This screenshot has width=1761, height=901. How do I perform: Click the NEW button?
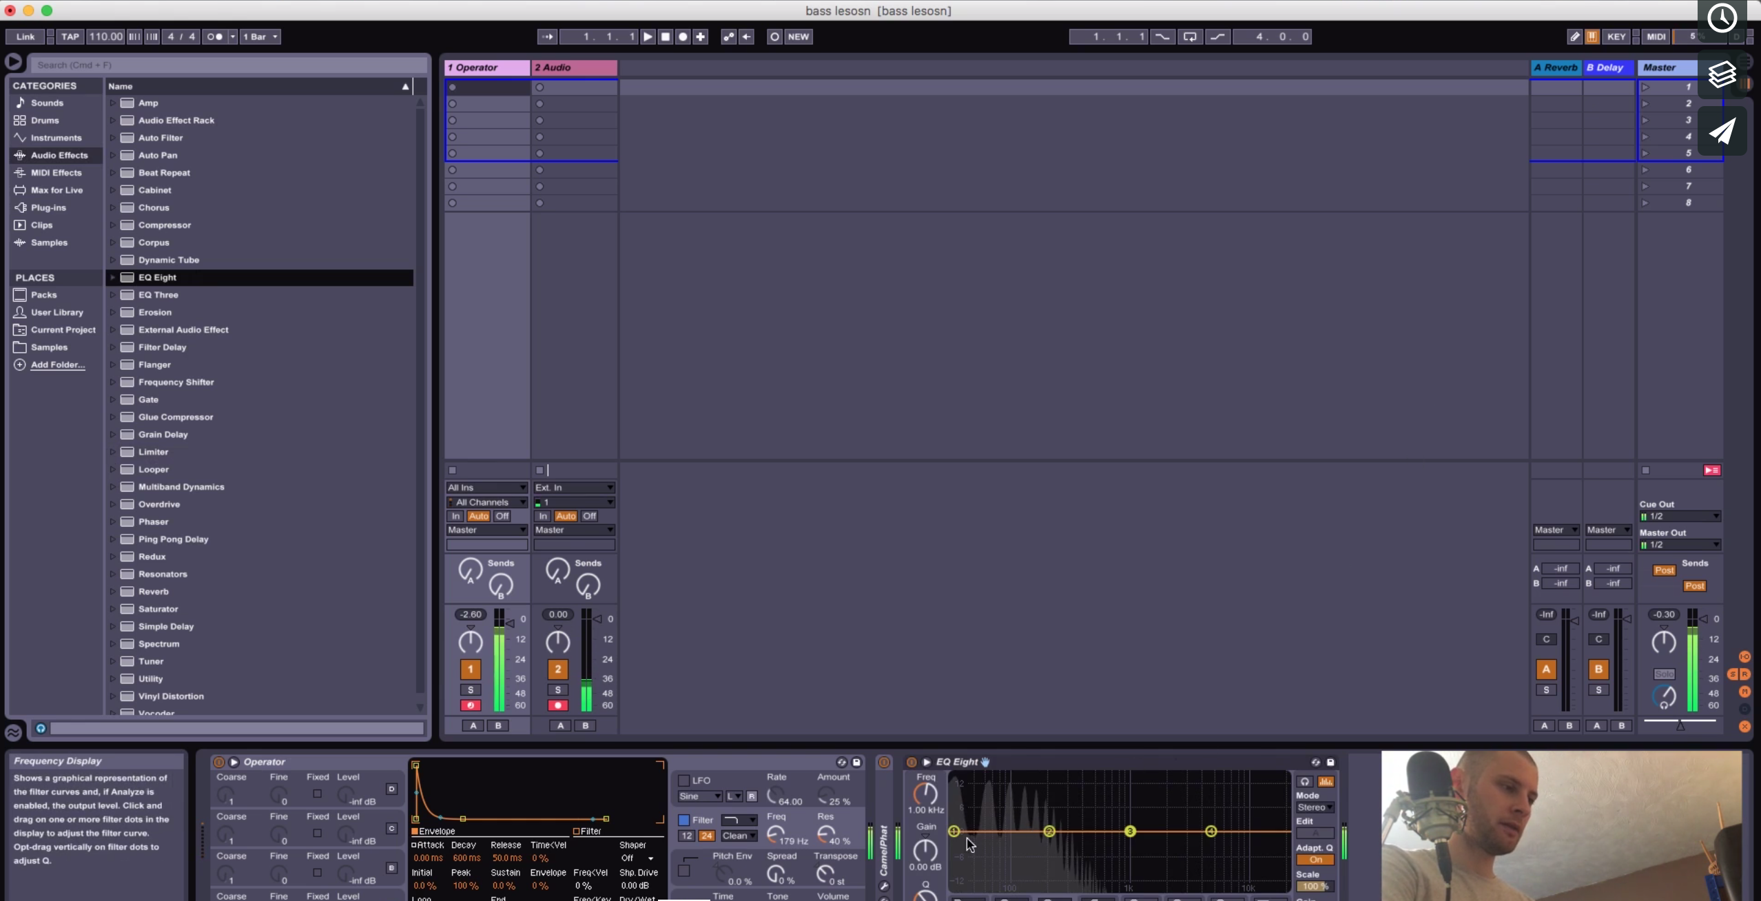(x=799, y=37)
